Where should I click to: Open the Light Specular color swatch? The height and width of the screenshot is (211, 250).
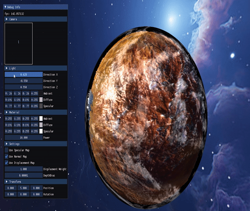41,106
